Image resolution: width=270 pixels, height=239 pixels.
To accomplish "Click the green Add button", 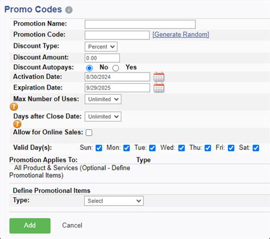I will (30, 226).
